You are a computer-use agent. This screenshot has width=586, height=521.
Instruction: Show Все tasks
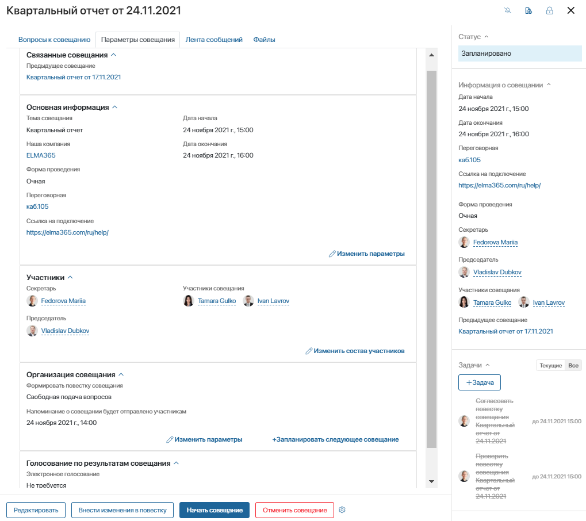573,366
